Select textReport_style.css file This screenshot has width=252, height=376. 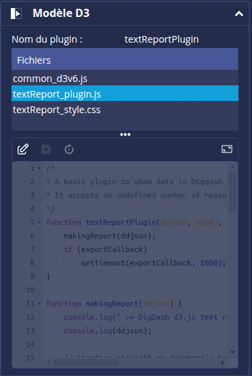pos(125,110)
